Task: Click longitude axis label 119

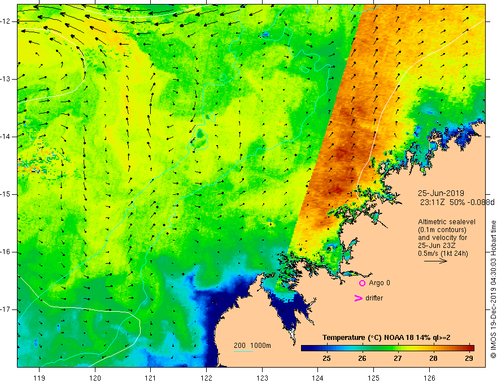Action: (x=40, y=378)
